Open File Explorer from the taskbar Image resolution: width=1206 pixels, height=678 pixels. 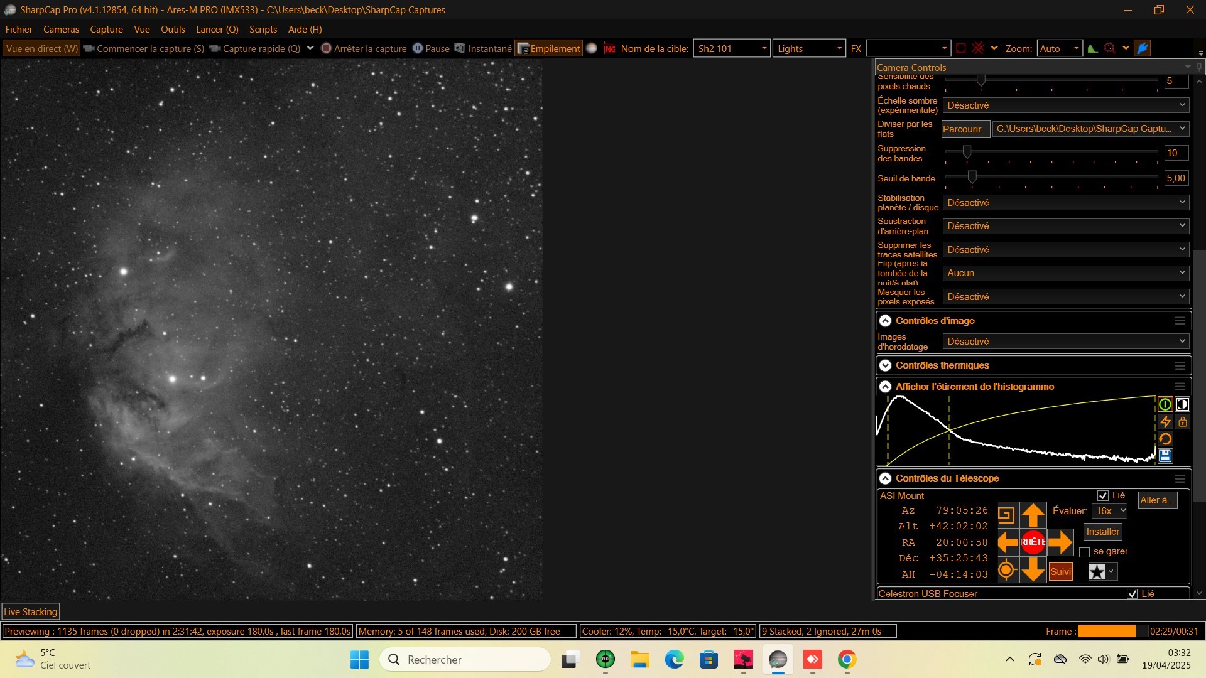click(x=639, y=659)
